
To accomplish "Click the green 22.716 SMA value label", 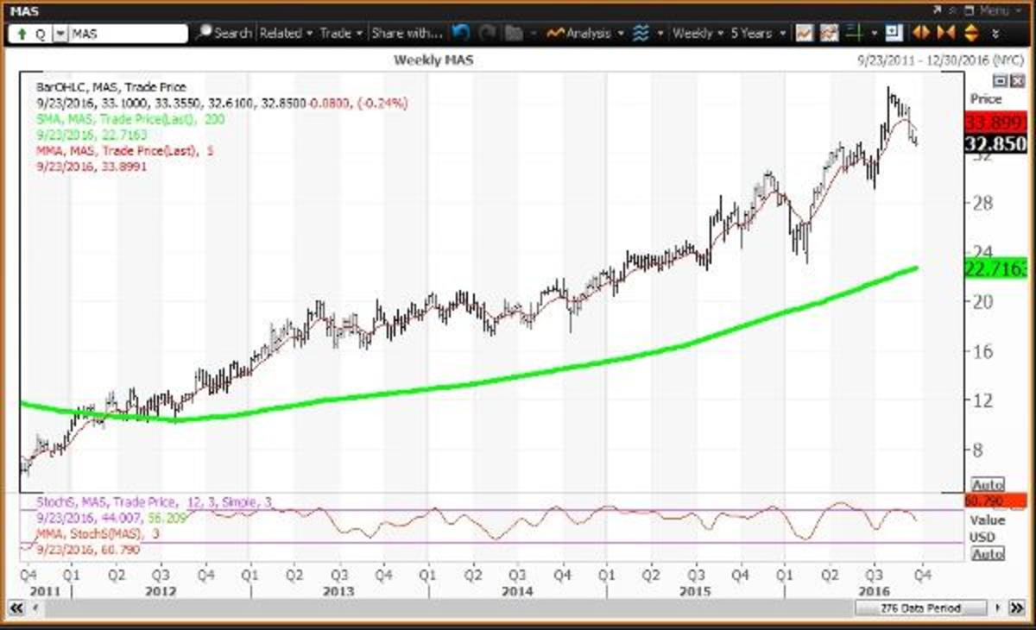I will click(x=997, y=270).
